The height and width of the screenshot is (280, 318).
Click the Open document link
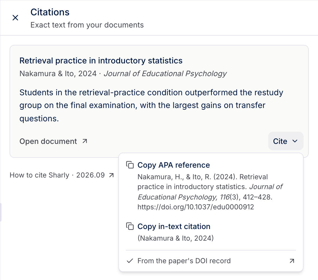[x=53, y=141]
